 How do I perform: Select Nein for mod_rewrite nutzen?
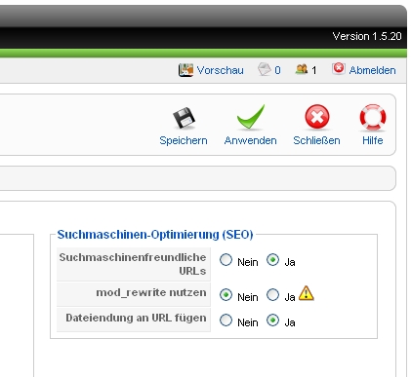pos(226,295)
